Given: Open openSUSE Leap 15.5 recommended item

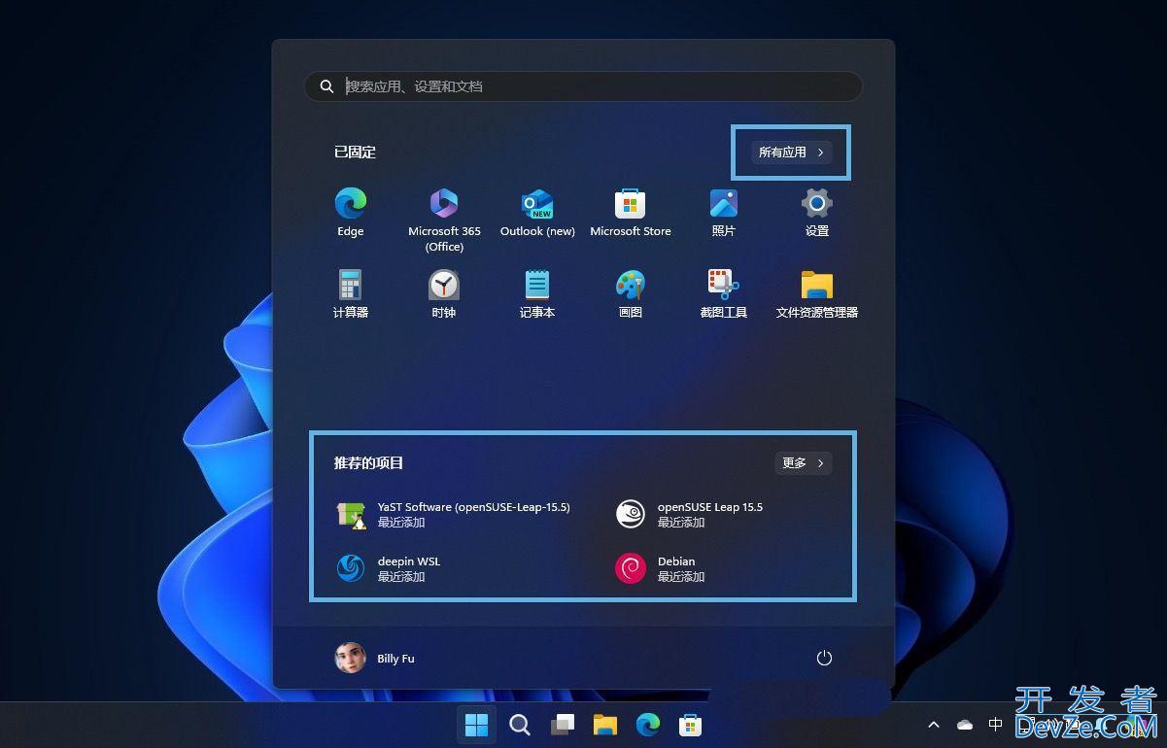Looking at the screenshot, I should (x=692, y=514).
